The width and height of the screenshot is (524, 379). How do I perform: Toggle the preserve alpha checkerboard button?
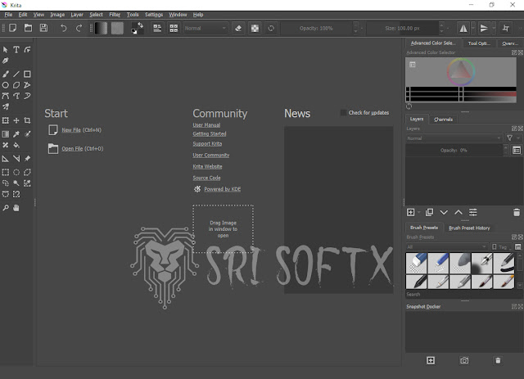(x=255, y=29)
